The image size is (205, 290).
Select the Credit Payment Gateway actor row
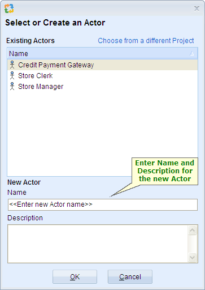[103, 65]
